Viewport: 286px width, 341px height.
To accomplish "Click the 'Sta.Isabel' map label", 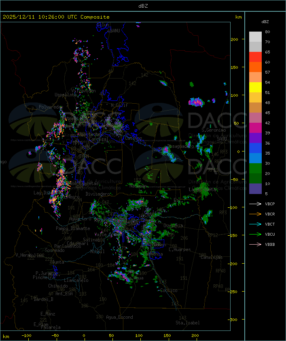I will (x=188, y=323).
